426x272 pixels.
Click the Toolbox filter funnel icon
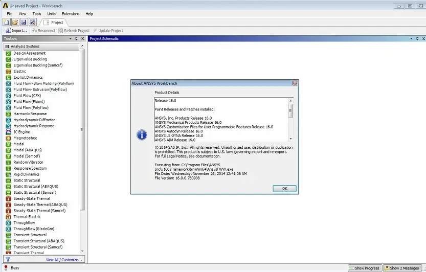[8, 260]
